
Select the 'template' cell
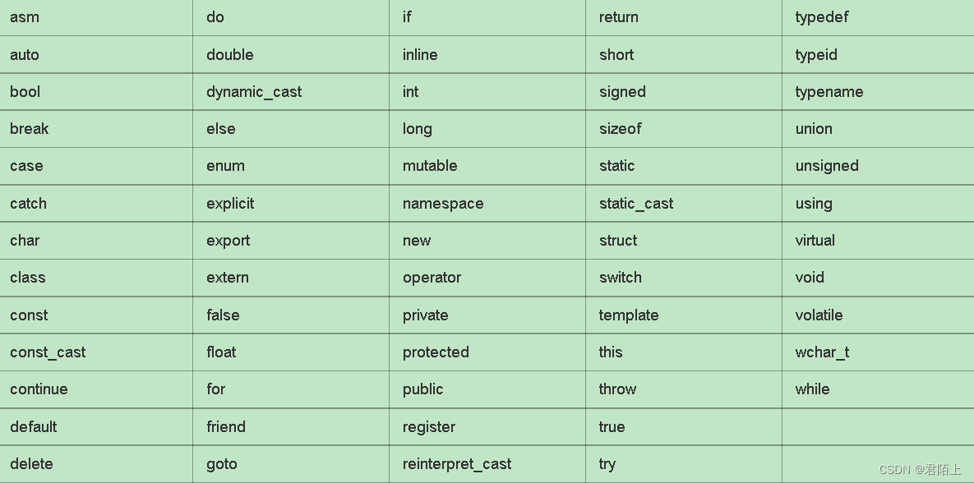(x=683, y=315)
